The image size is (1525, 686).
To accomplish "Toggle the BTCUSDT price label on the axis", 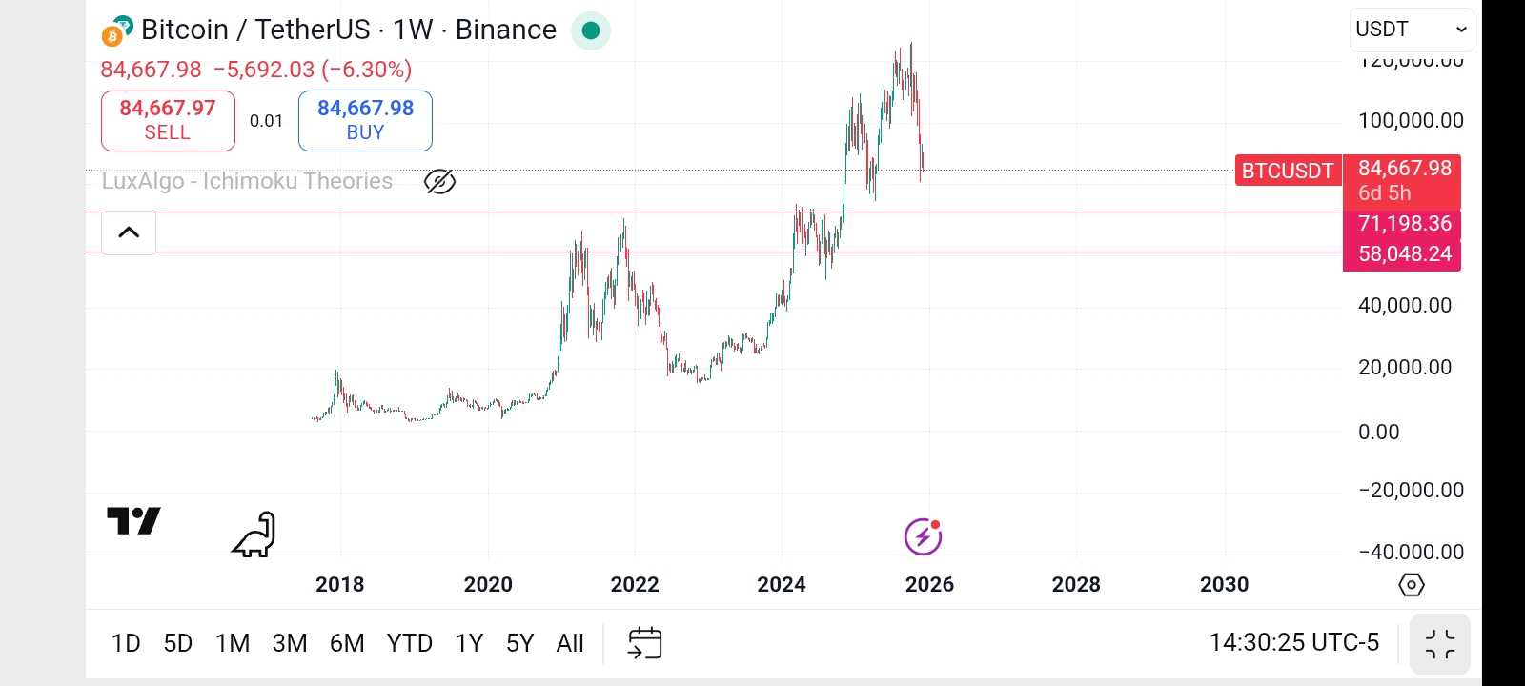I will tap(1288, 171).
